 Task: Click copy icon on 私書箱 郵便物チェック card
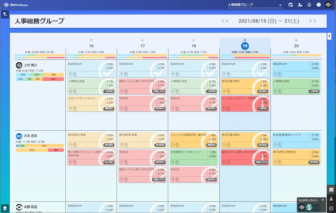[280, 145]
